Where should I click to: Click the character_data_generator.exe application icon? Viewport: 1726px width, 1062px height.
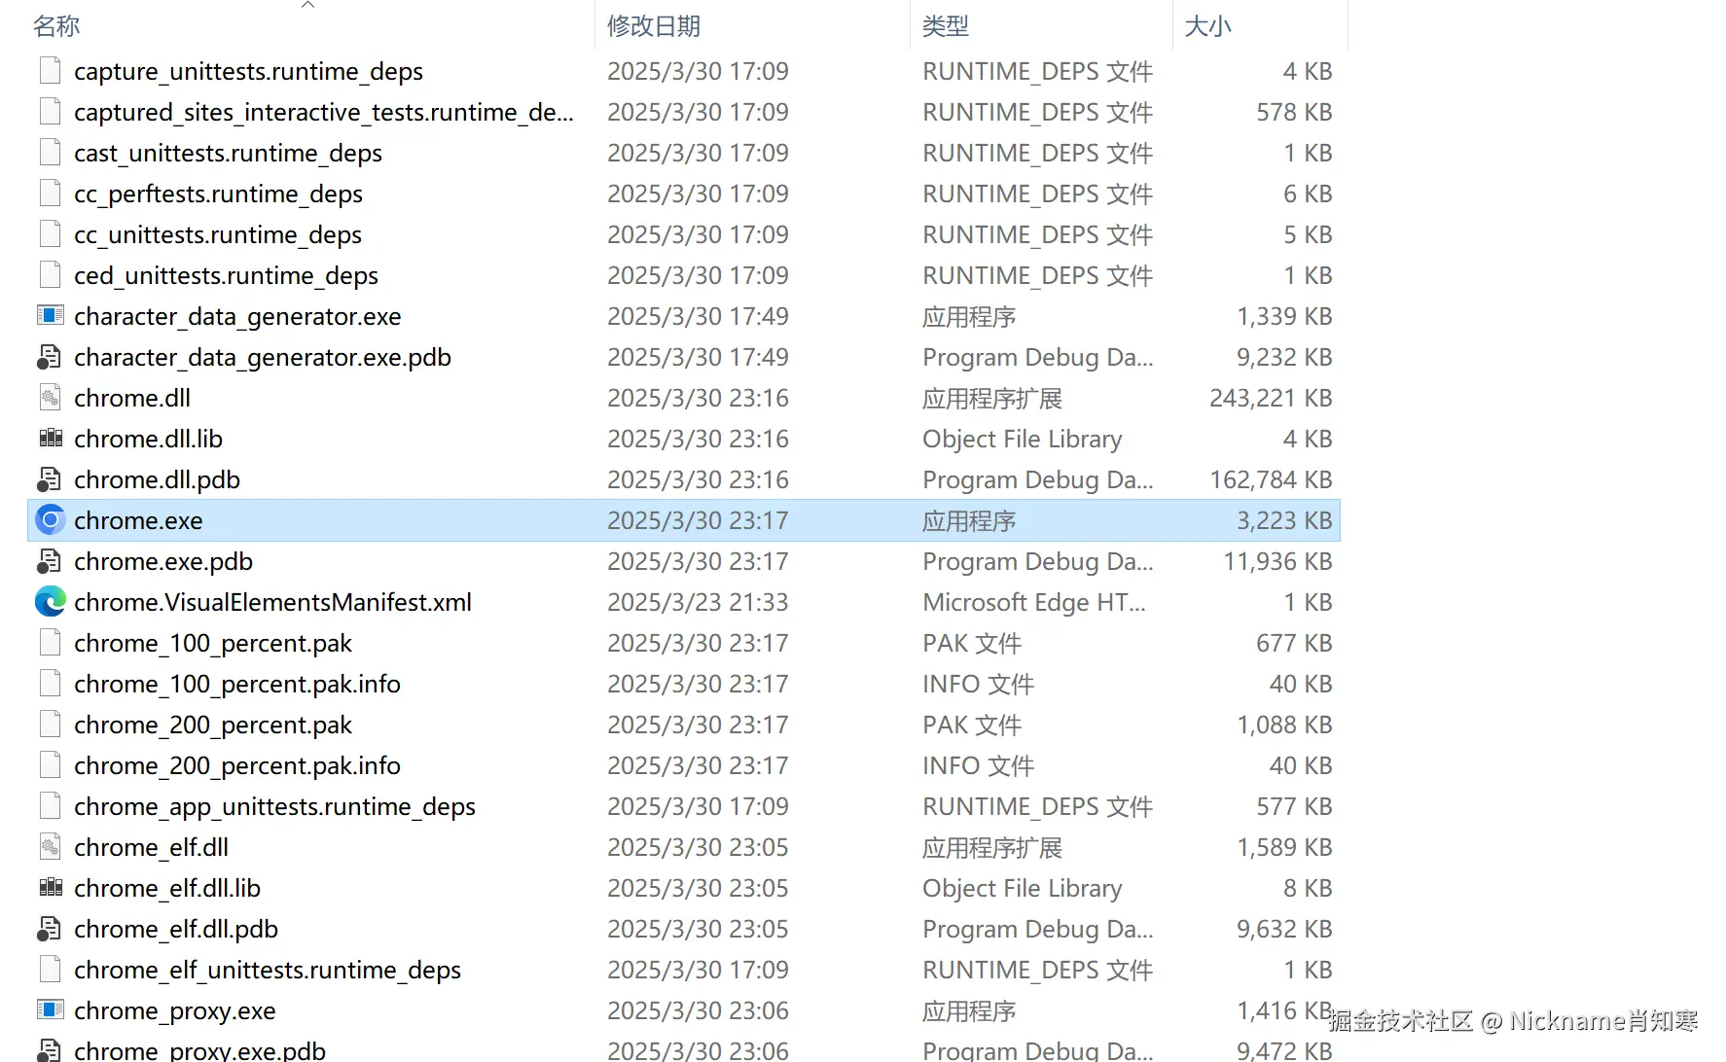click(x=51, y=316)
